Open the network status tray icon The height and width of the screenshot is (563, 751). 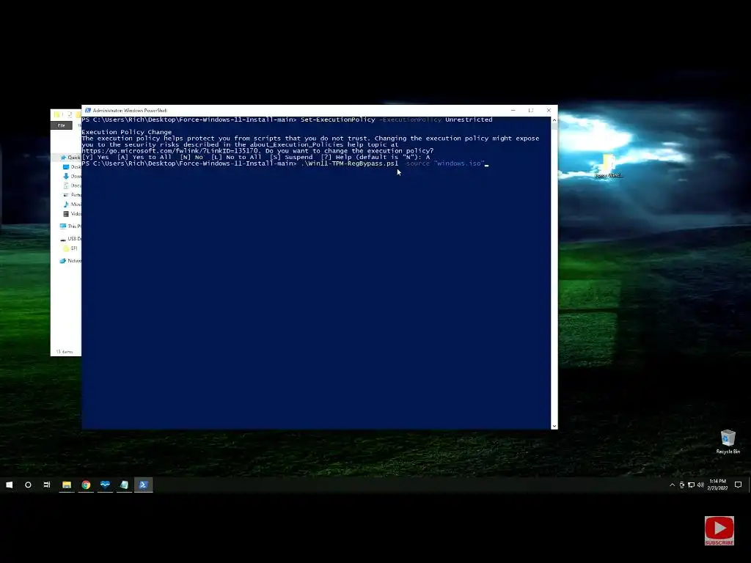click(691, 485)
